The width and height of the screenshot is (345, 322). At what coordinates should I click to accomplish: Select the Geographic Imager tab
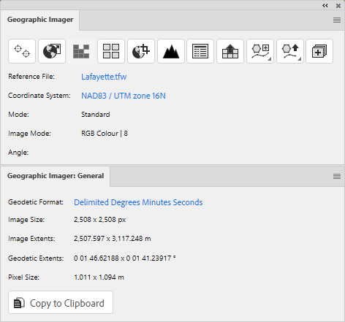click(40, 20)
